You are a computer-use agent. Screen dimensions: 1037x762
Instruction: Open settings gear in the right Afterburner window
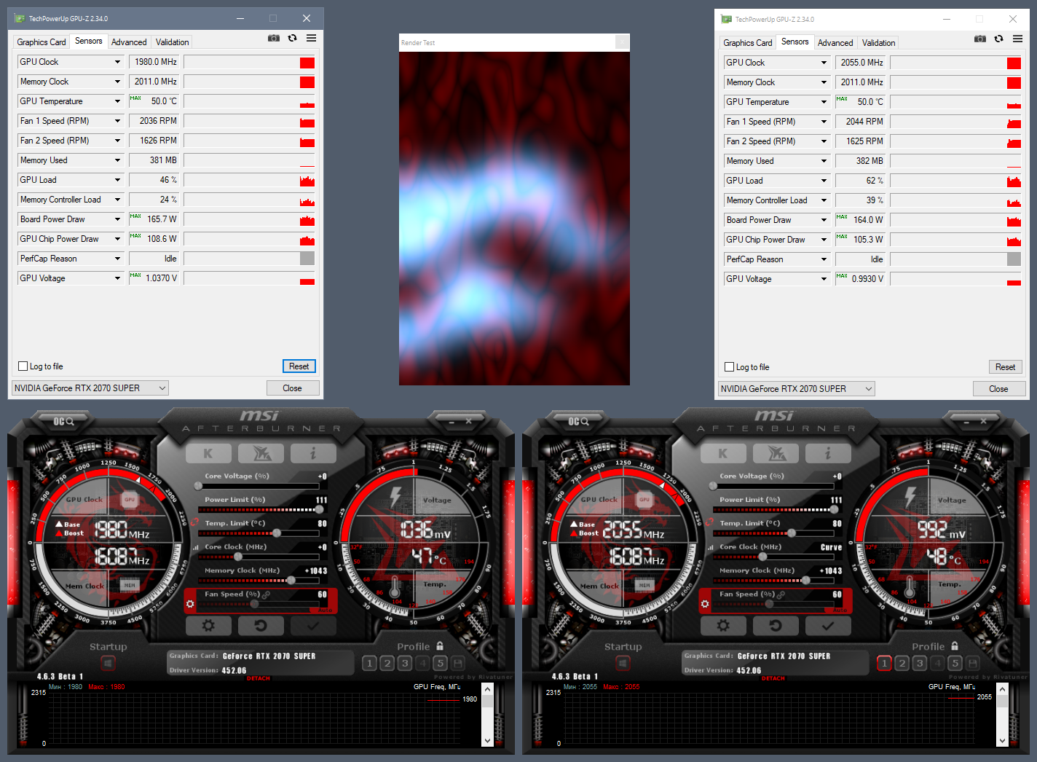pos(723,625)
